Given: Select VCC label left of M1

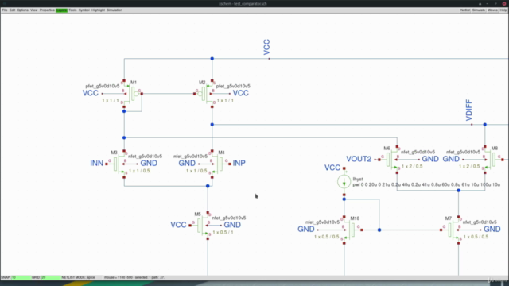Looking at the screenshot, I should click(x=90, y=93).
